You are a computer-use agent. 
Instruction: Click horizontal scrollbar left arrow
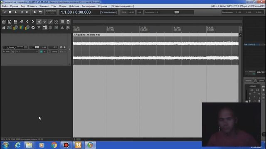[x=74, y=139]
